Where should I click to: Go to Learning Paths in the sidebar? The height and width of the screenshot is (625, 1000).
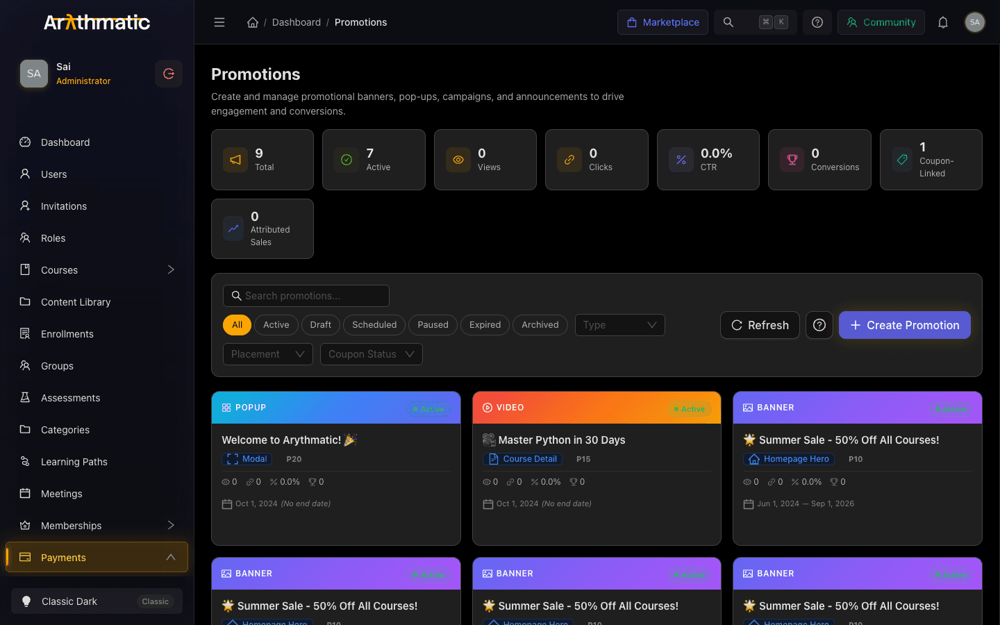click(97, 462)
